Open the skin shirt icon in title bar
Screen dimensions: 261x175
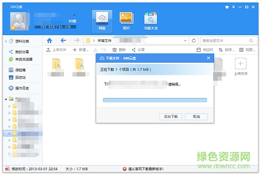point(227,7)
